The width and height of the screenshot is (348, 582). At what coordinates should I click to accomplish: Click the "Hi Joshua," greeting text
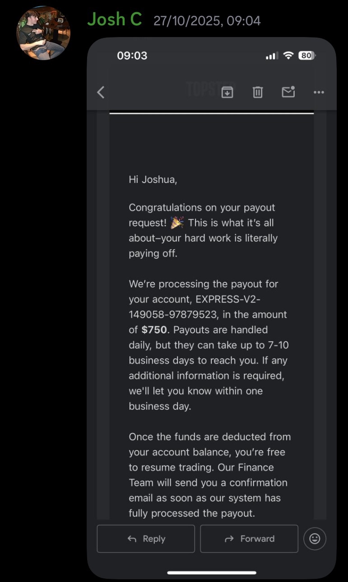153,179
